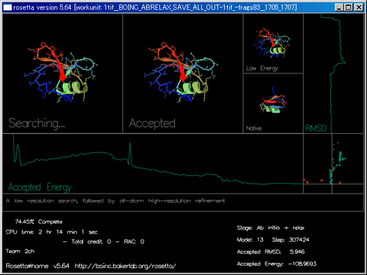Click the CPU time readout
Viewport: 367px width, 275px height.
[52, 231]
